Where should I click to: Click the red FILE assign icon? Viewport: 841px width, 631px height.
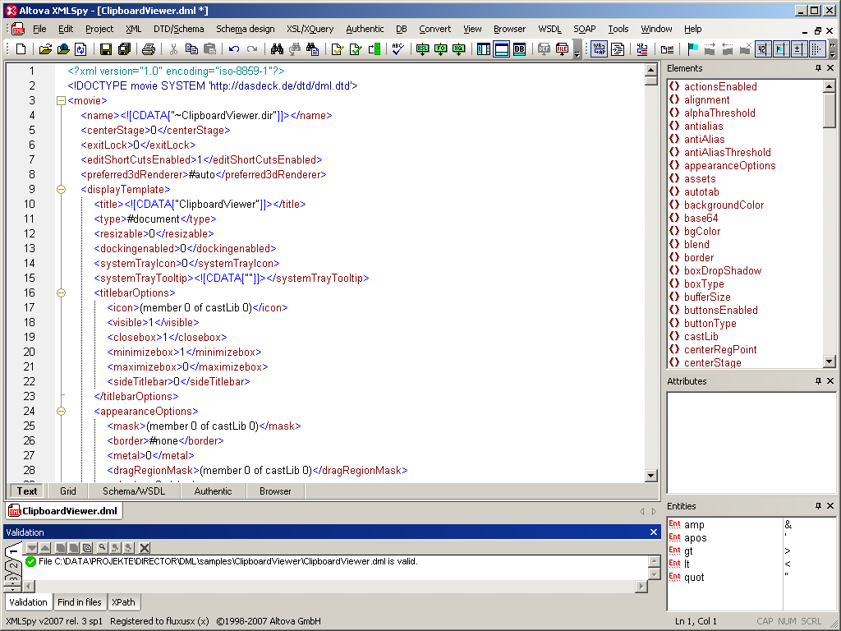(562, 49)
